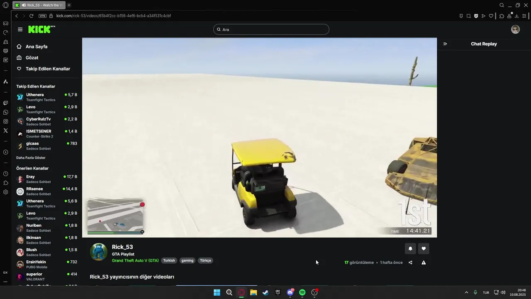The image size is (531, 299).
Task: Share the video with share icon
Action: [410, 262]
